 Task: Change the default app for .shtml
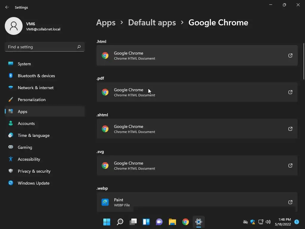coord(197,129)
